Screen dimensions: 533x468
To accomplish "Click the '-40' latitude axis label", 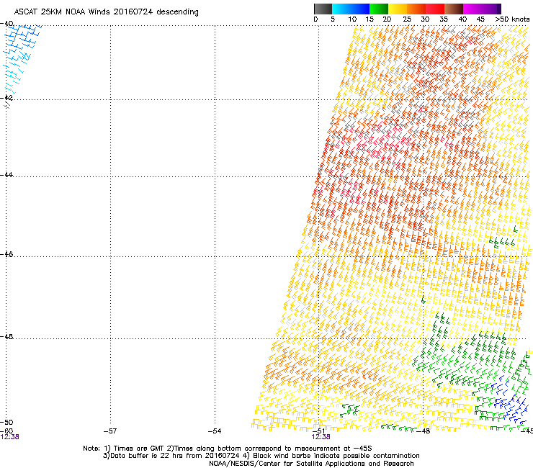I will [6, 24].
